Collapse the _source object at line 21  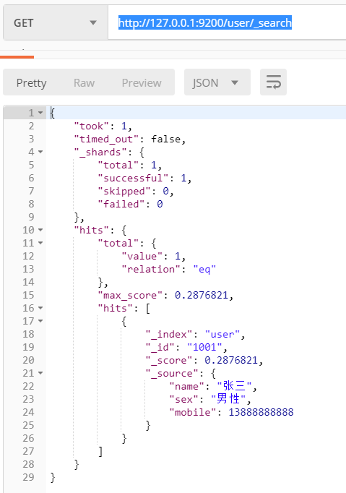[40, 373]
